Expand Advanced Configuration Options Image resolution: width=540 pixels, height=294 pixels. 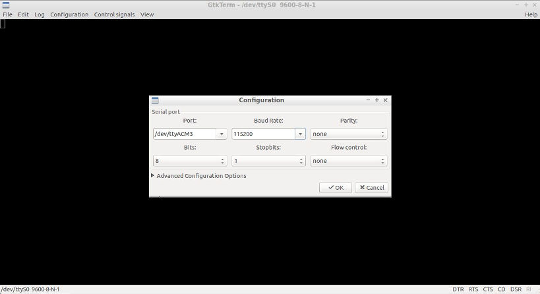198,176
